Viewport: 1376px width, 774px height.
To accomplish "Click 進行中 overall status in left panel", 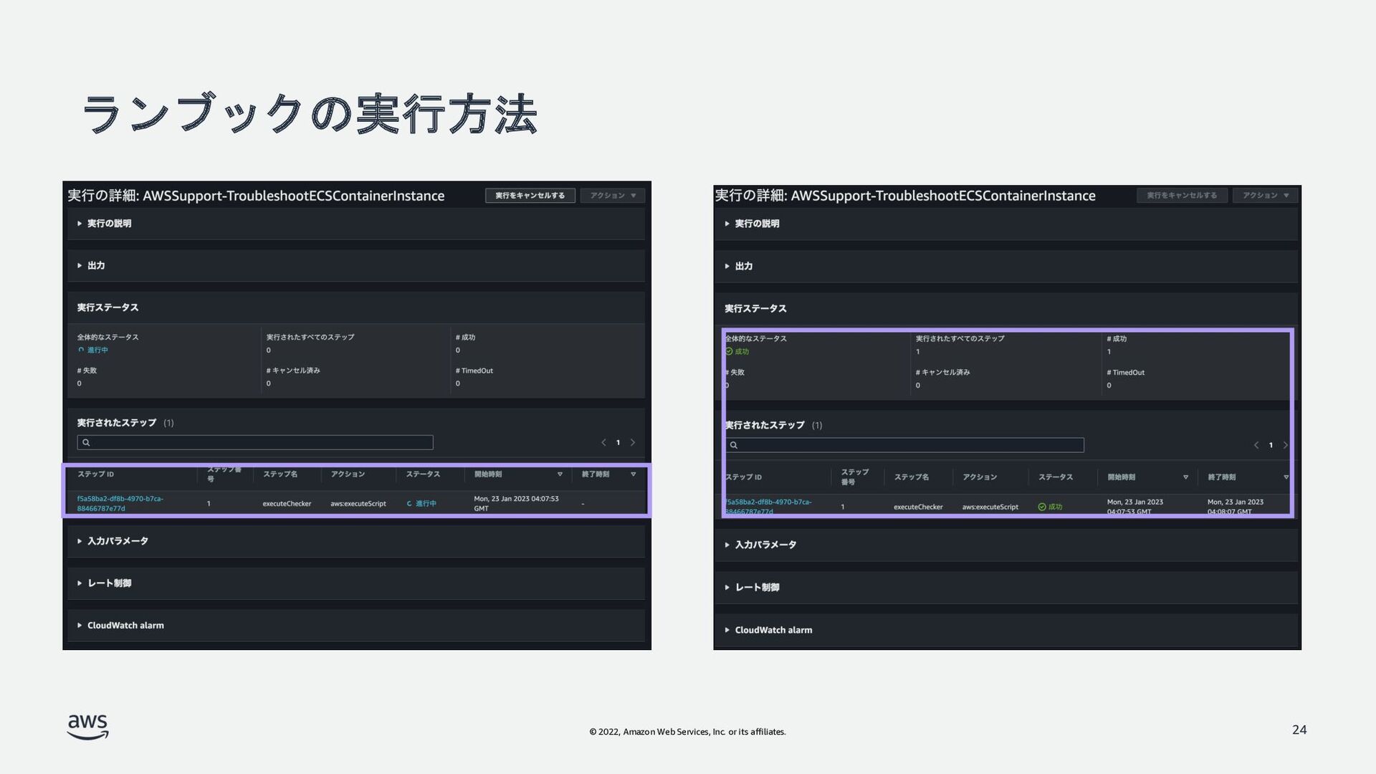I will [x=93, y=350].
